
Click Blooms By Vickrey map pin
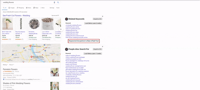[x=31, y=57]
